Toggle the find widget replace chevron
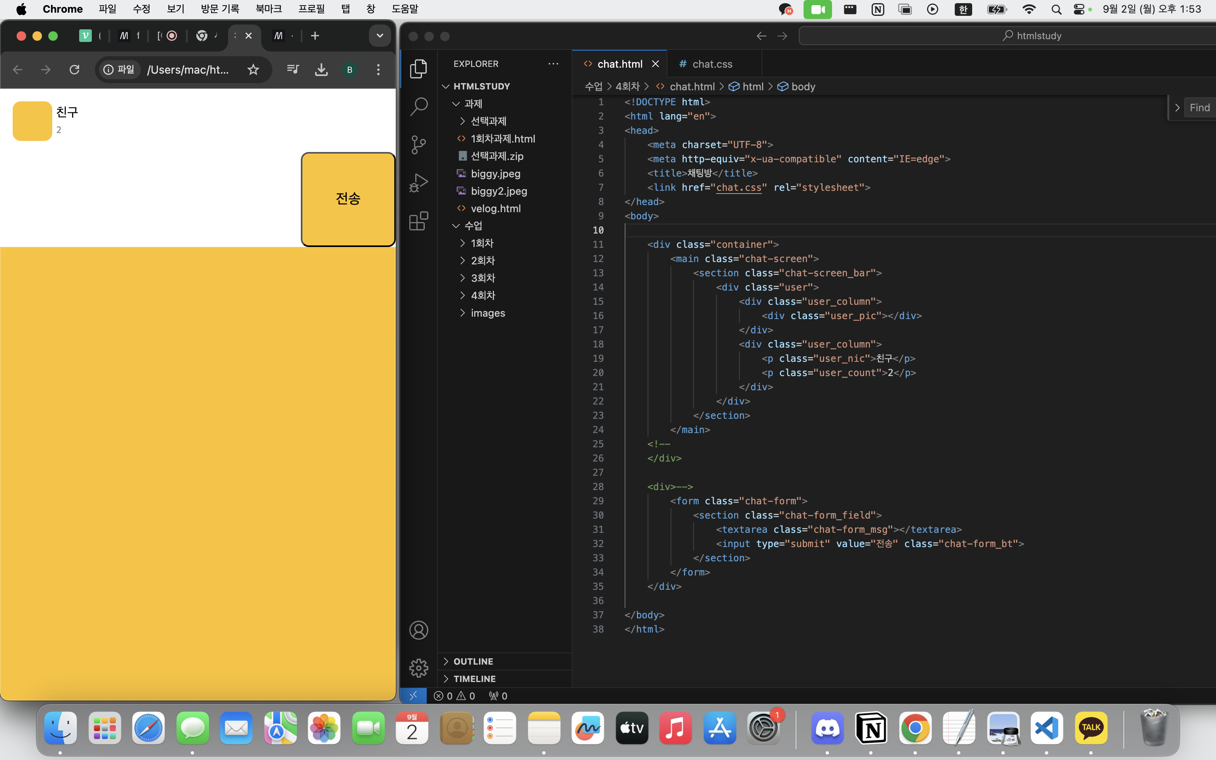The image size is (1216, 760). coord(1177,108)
